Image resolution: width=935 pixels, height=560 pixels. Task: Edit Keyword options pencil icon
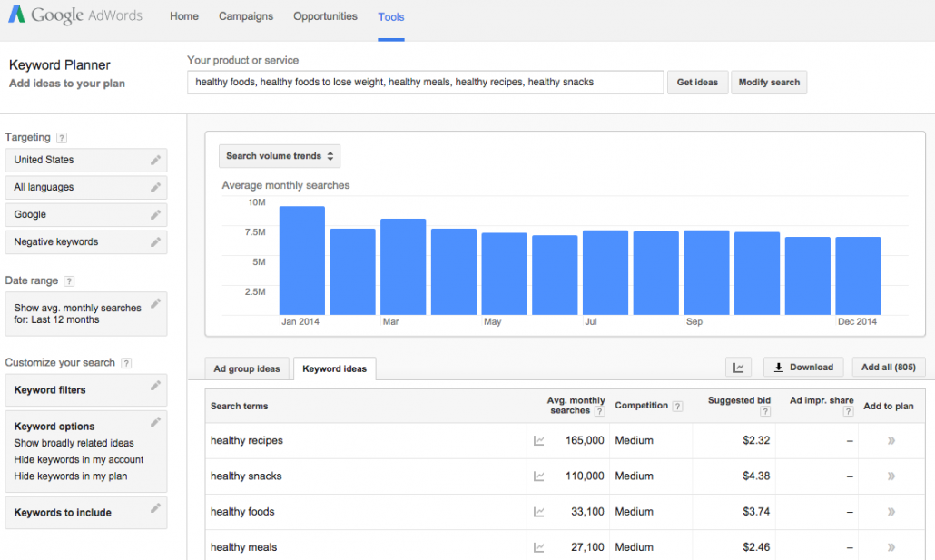point(155,422)
